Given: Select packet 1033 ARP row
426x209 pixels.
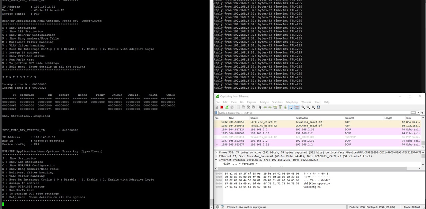Looking at the screenshot, I should (318, 126).
